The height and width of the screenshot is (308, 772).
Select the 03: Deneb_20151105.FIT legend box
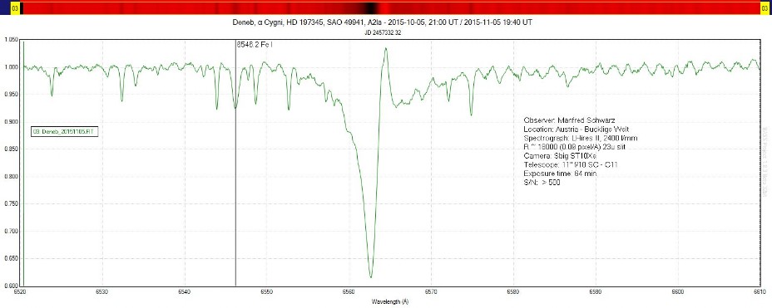click(x=62, y=132)
